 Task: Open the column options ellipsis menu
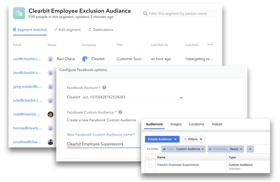tap(210, 44)
